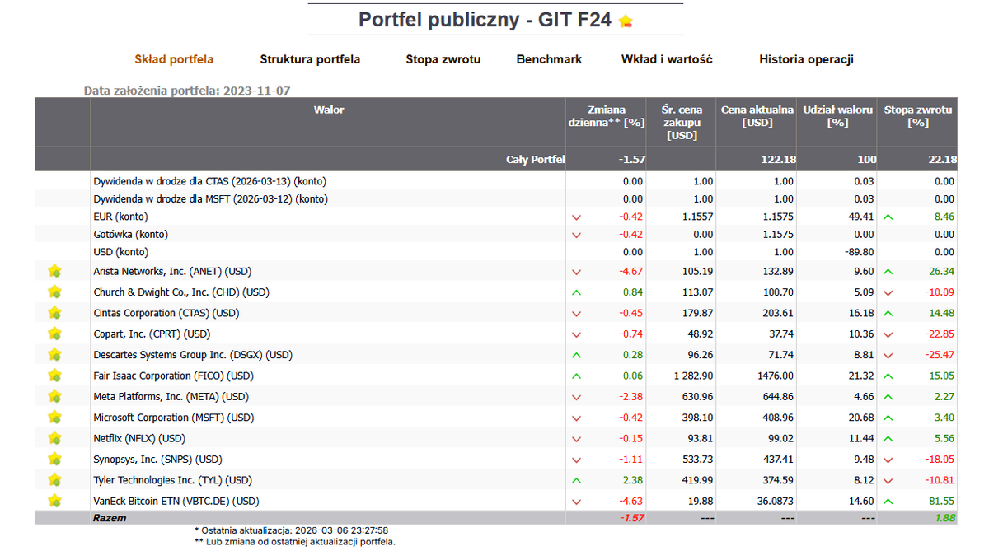
Task: Click VanEck current price 36.0873
Action: tap(776, 501)
